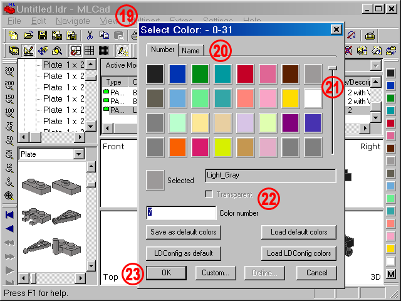Click Load default colors
The width and height of the screenshot is (401, 301).
[x=299, y=232]
